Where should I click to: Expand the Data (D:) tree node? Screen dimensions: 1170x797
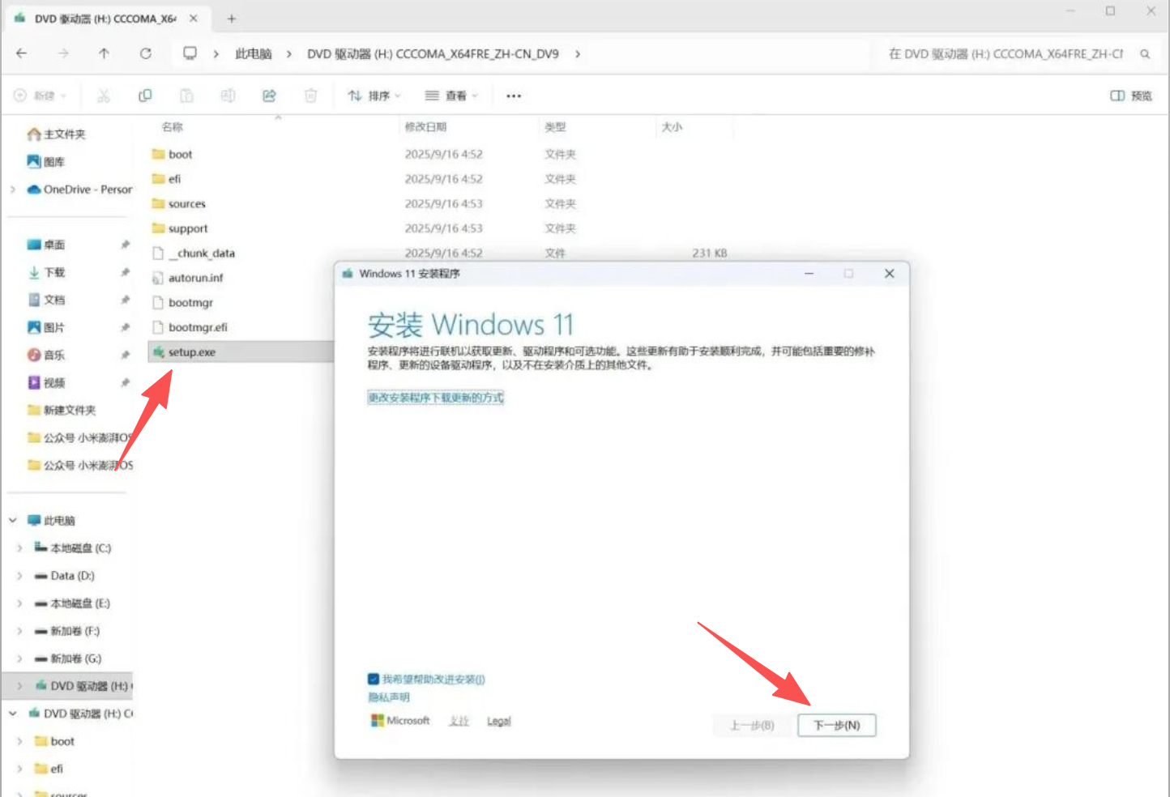[x=19, y=576]
